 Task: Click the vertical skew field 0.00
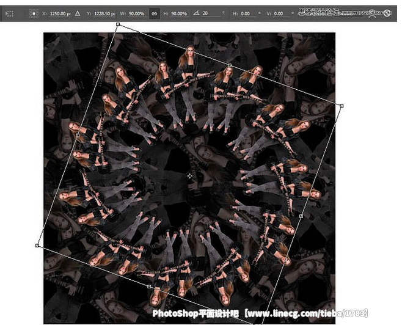(x=282, y=13)
